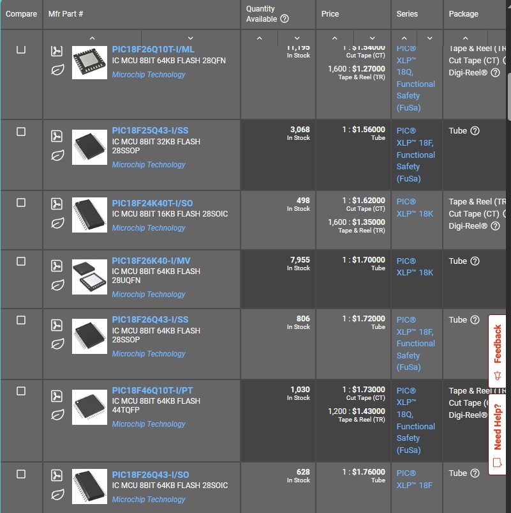The image size is (511, 513).
Task: Open datasheet PDF icon for PIC18F26Q43-I/SS
Action: pos(57,325)
